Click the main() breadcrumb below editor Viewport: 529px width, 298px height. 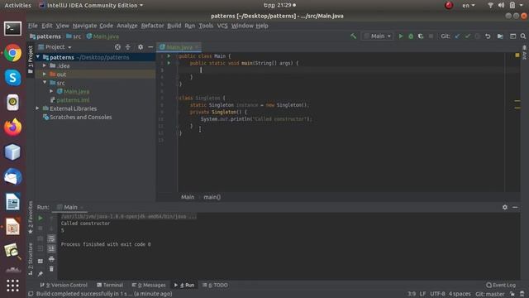[x=212, y=197]
